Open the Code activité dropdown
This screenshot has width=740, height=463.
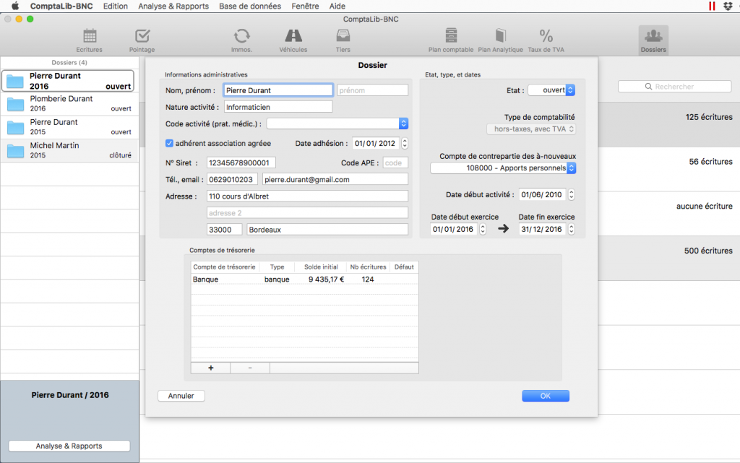[337, 124]
